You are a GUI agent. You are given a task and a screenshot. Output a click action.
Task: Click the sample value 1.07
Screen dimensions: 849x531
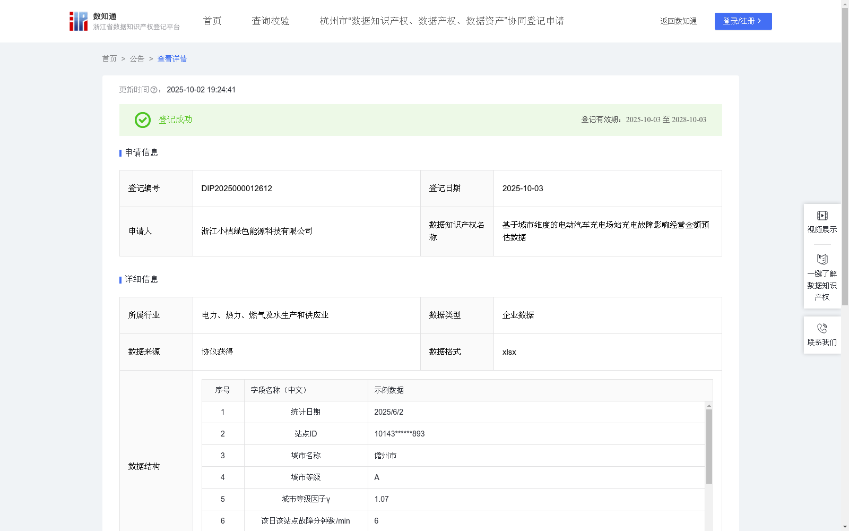[382, 499]
